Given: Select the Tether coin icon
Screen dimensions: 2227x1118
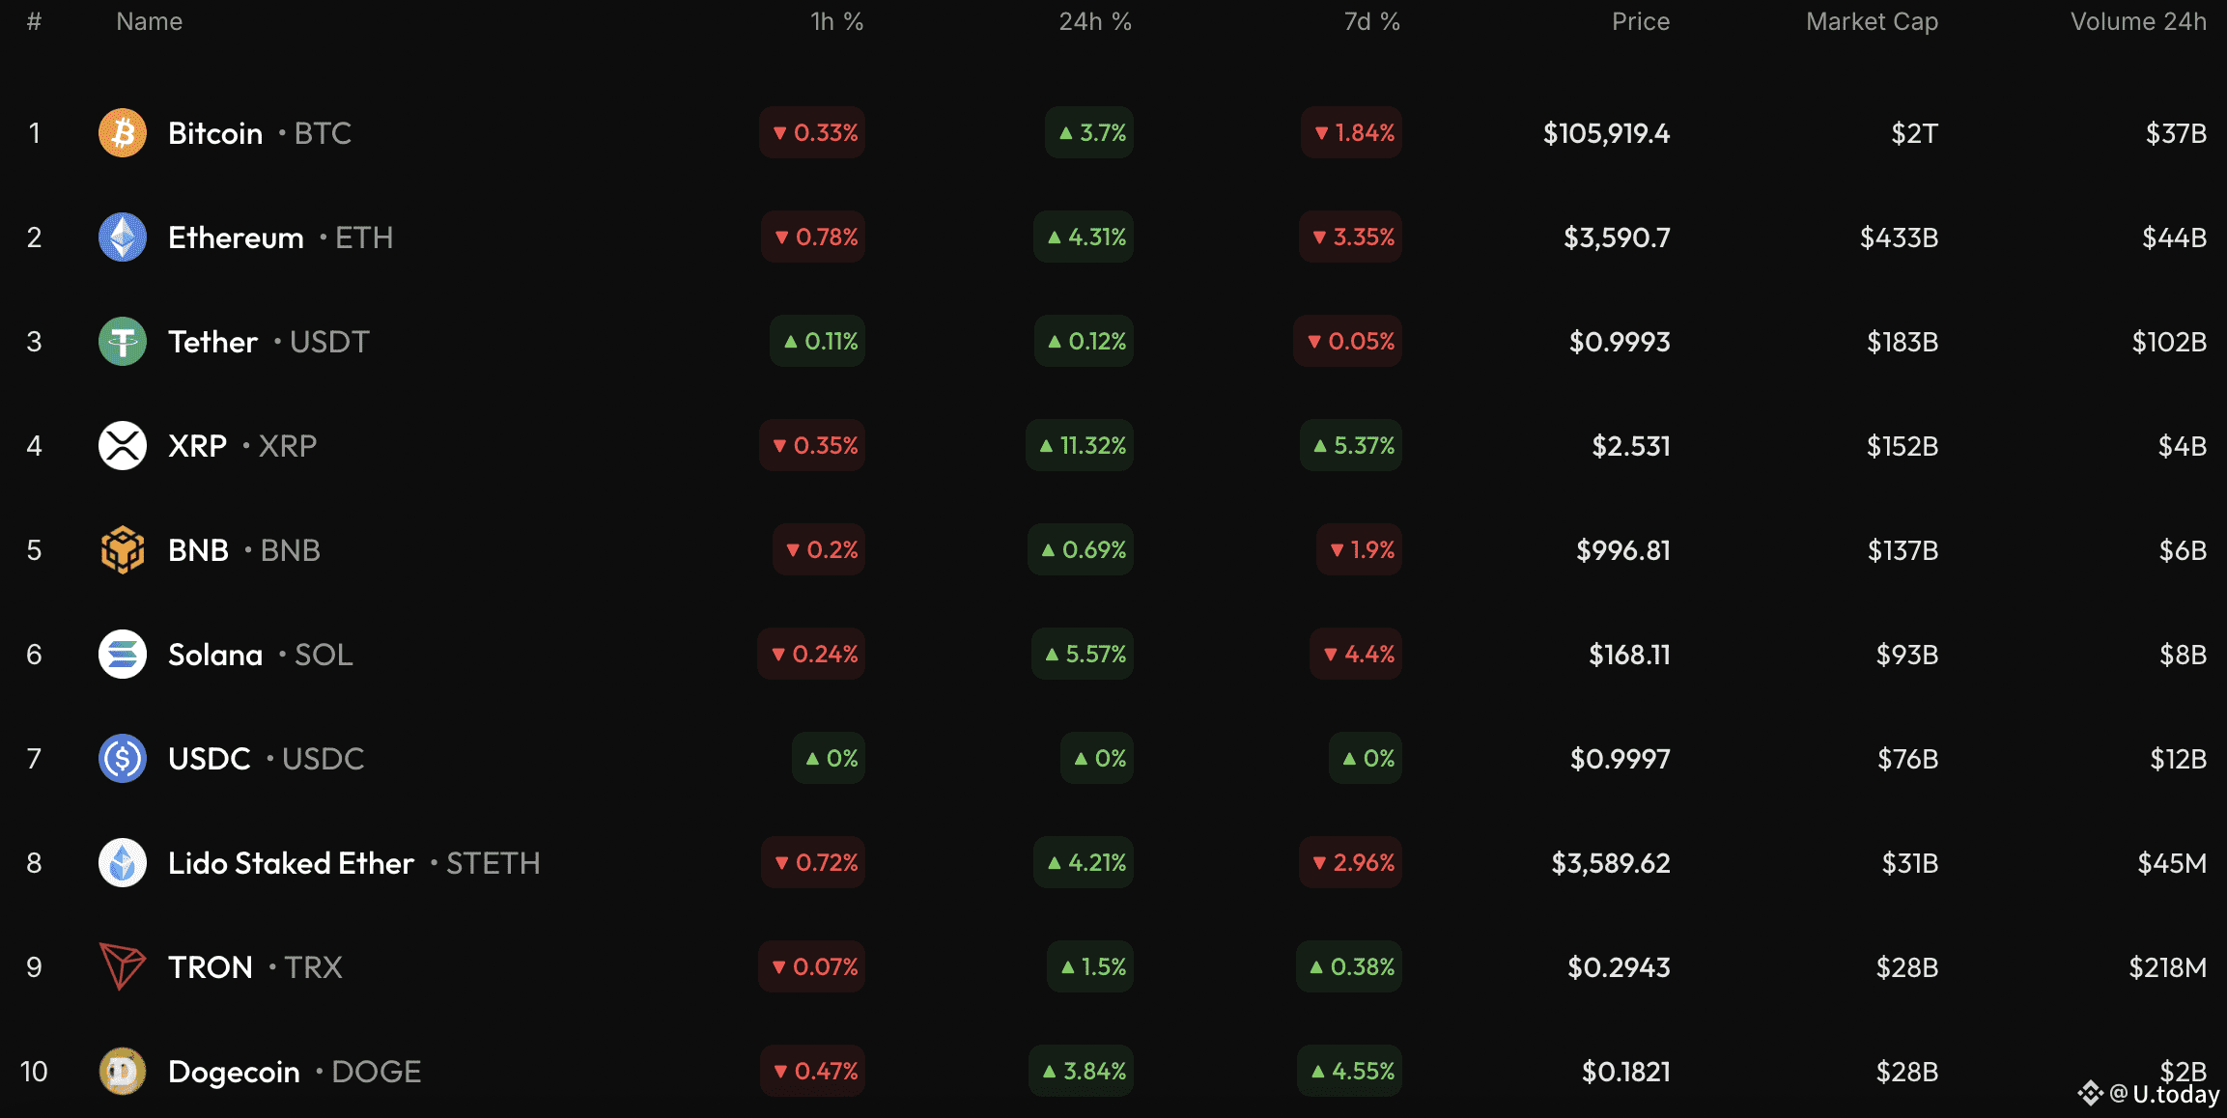Looking at the screenshot, I should coord(123,342).
